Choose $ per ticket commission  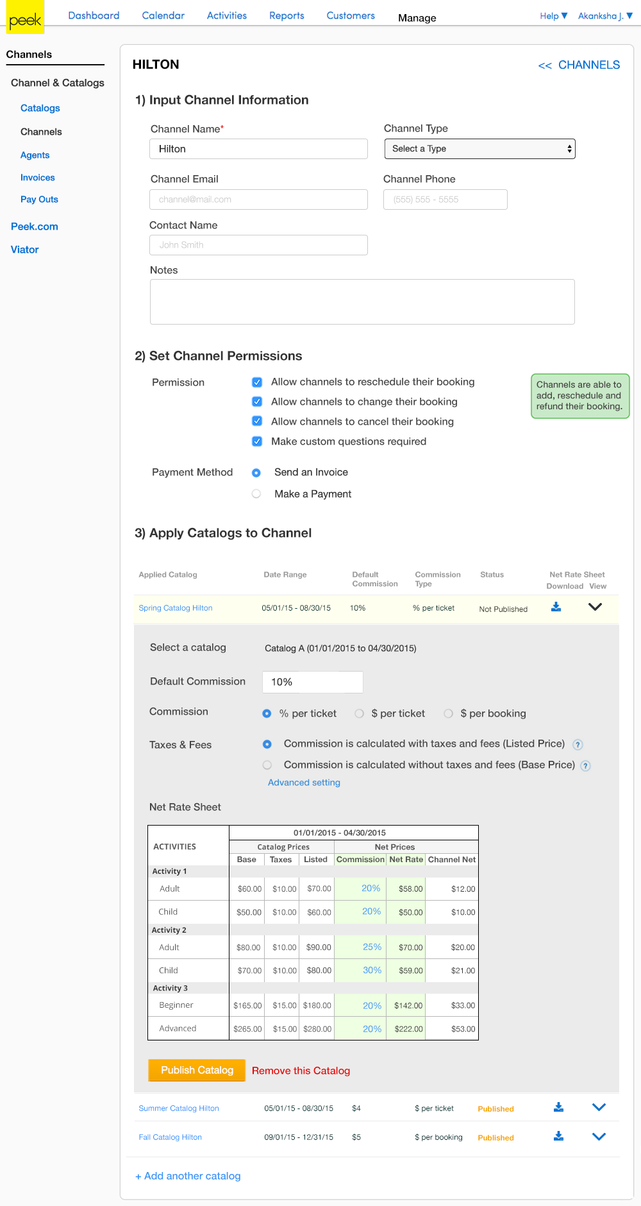(x=360, y=713)
